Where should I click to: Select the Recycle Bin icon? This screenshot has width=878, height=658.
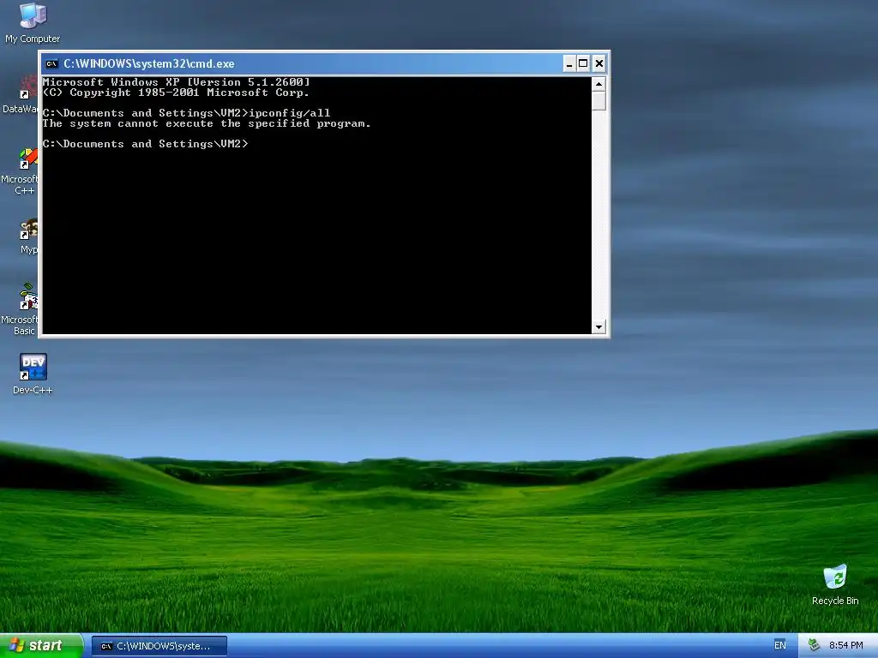[835, 585]
